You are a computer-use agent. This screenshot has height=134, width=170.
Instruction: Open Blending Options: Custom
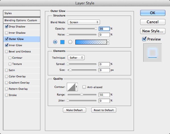(22, 20)
